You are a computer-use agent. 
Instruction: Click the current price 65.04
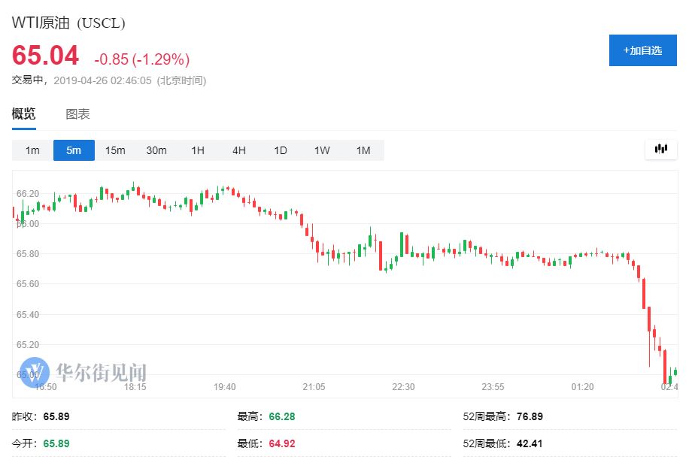(45, 56)
